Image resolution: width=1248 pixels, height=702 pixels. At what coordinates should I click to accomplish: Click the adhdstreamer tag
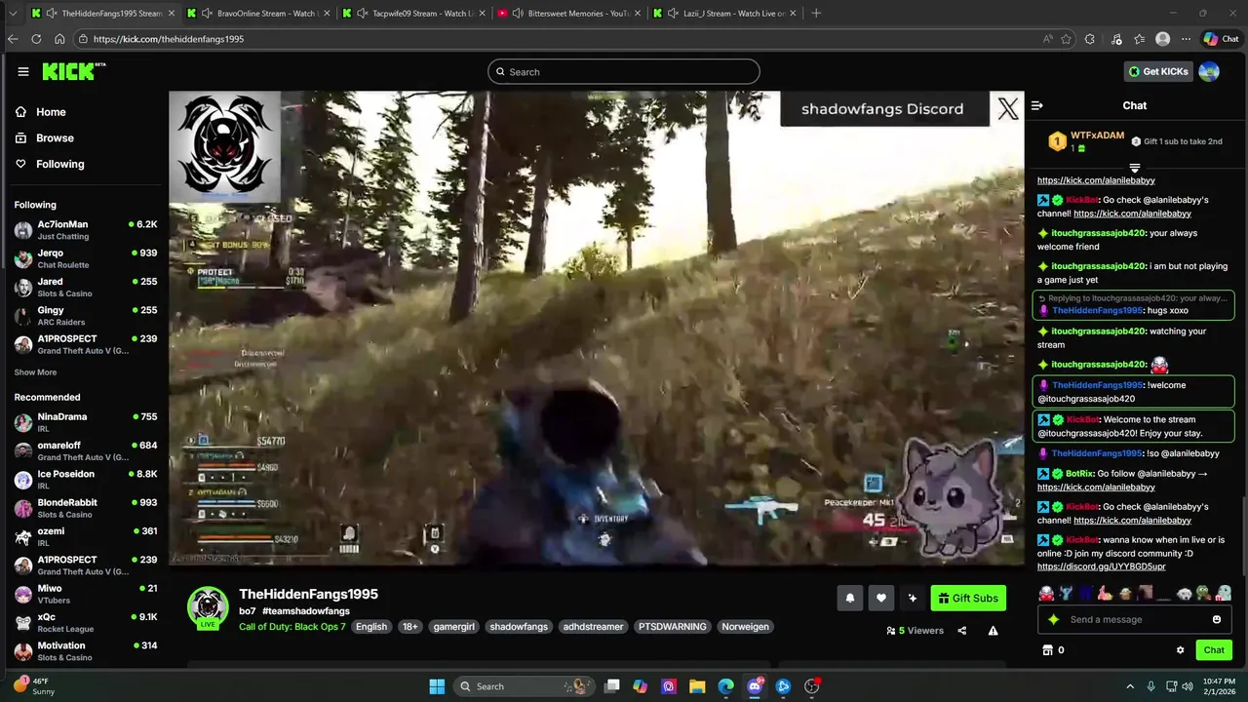click(593, 627)
